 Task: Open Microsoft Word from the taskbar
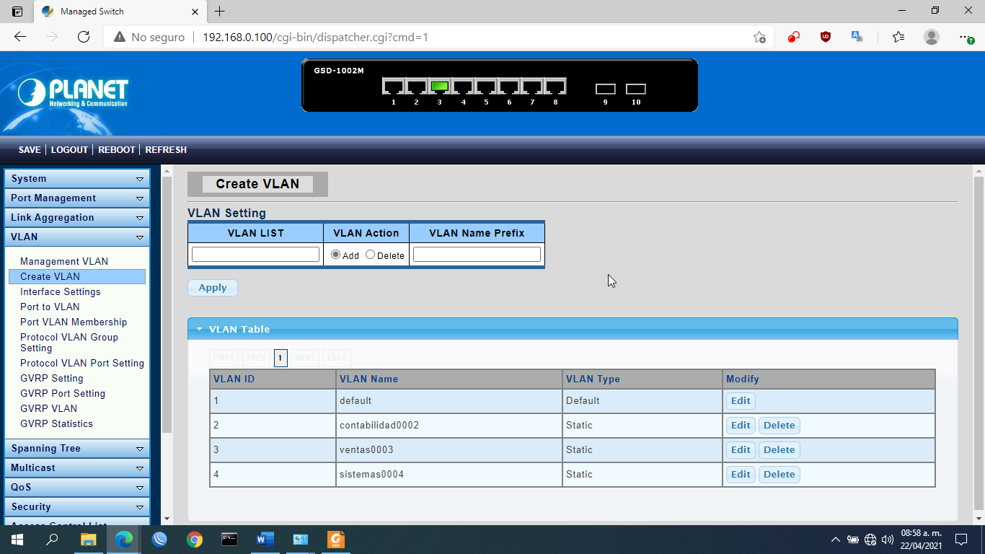pos(265,539)
